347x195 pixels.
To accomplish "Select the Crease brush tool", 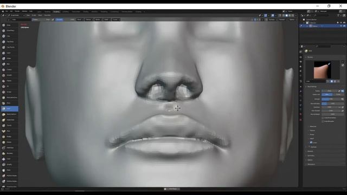I will tap(9, 69).
